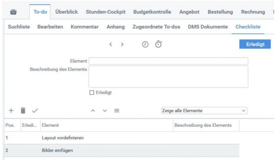The height and width of the screenshot is (160, 276).
Task: Add a new checklist element with plus icon
Action: coord(11,110)
